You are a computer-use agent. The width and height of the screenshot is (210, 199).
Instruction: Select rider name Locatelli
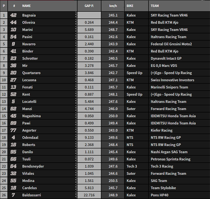pyautogui.click(x=29, y=101)
